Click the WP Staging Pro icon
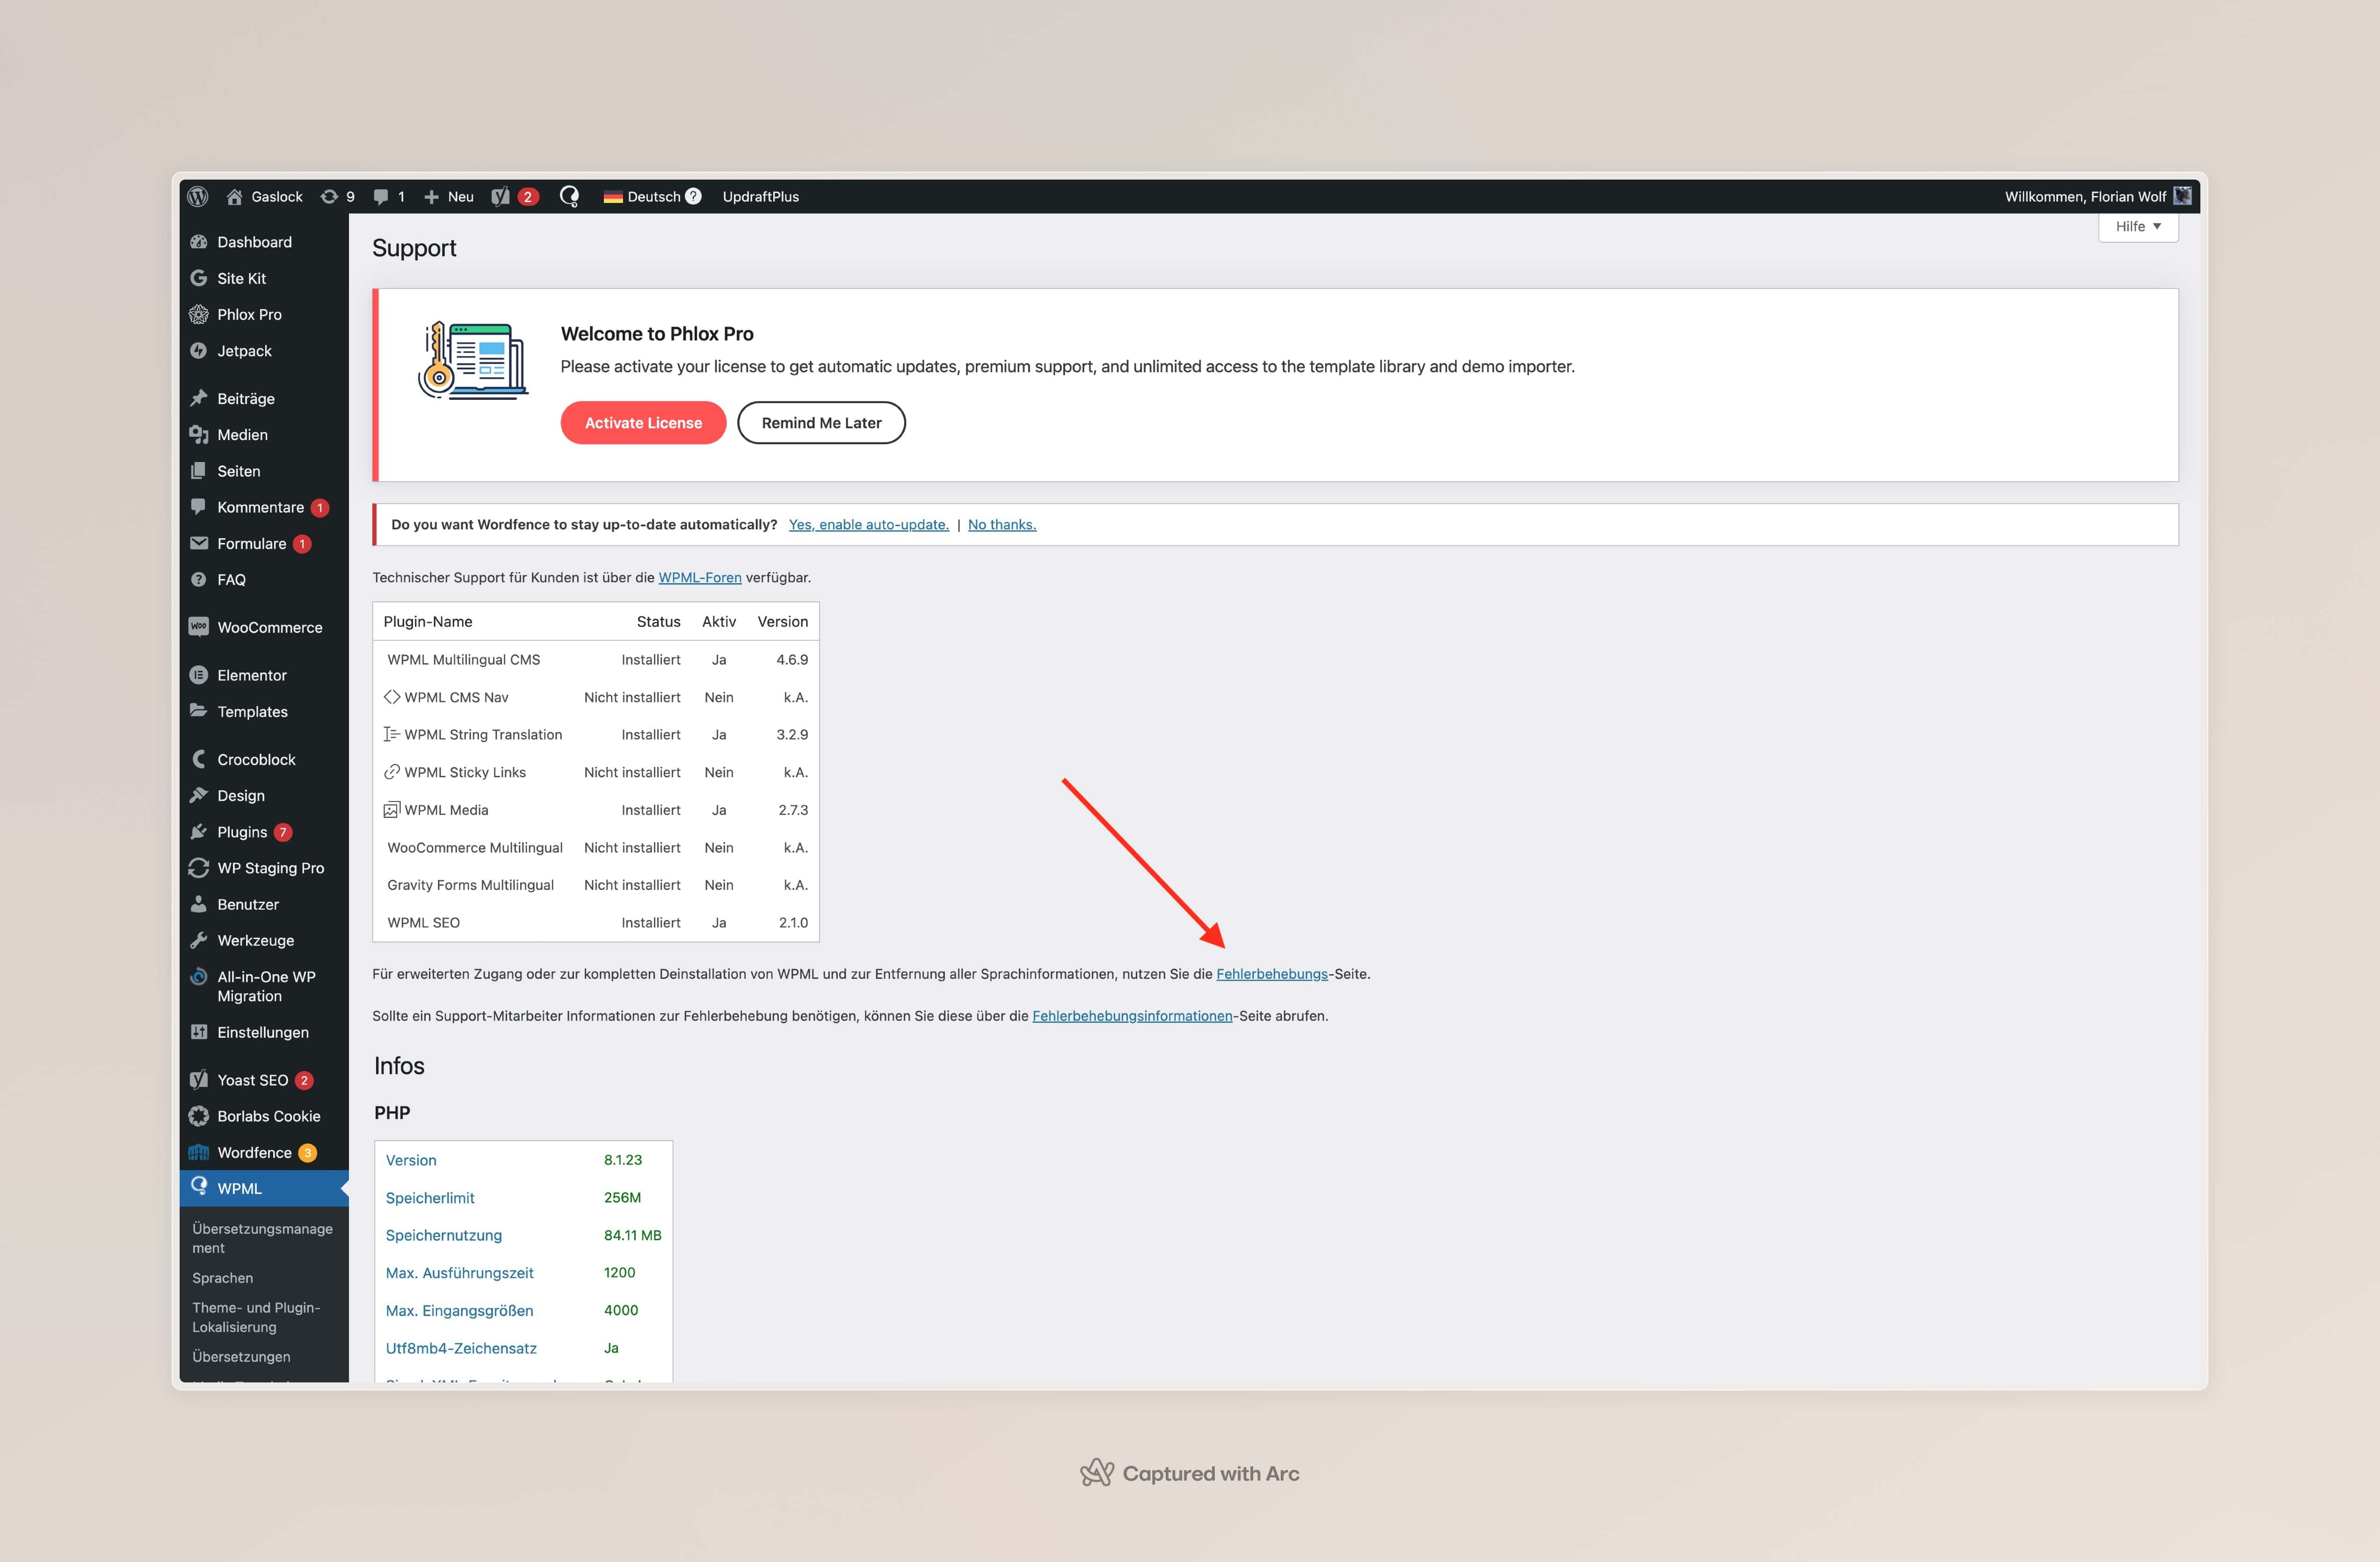 point(199,868)
